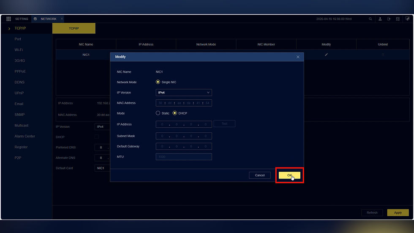Select Single NIC network mode

pos(158,82)
